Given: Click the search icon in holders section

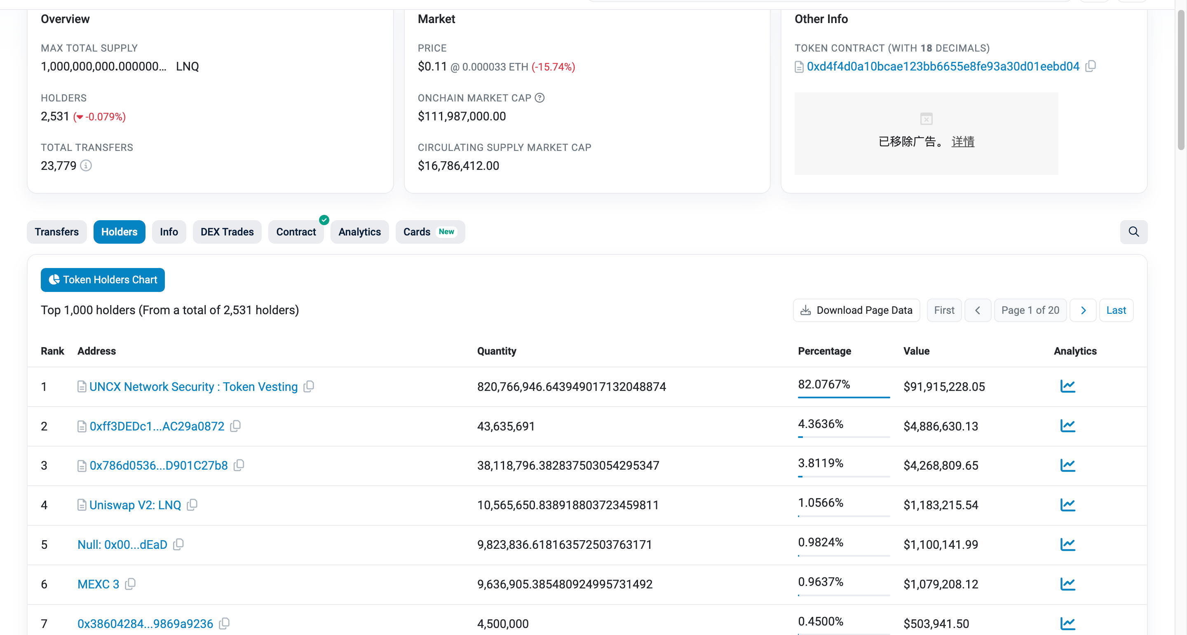Looking at the screenshot, I should click(x=1133, y=232).
